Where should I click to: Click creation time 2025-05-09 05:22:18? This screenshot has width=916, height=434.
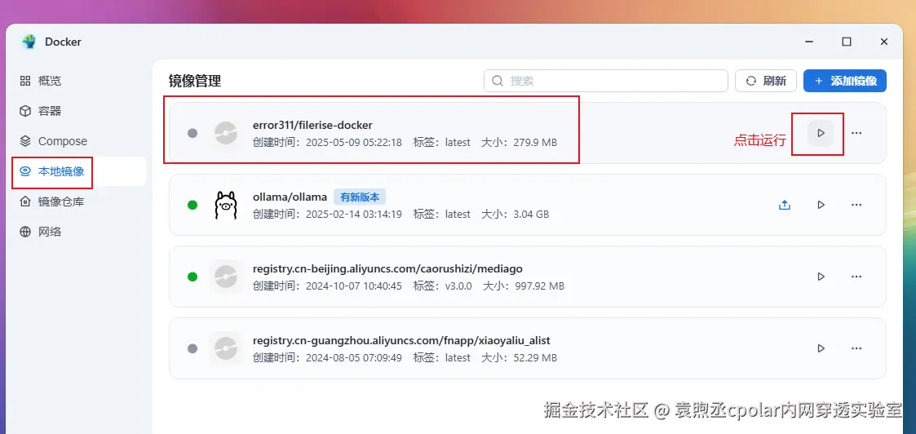point(354,142)
